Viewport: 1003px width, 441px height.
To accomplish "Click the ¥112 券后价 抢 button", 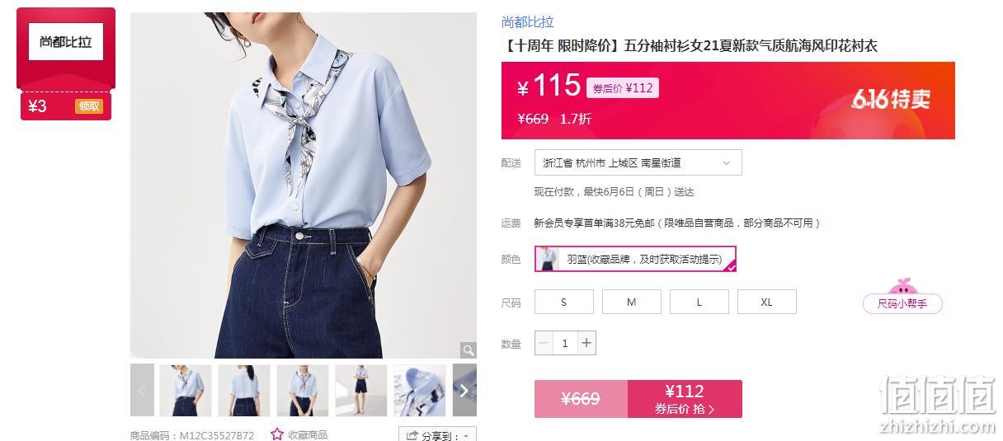I will 685,399.
